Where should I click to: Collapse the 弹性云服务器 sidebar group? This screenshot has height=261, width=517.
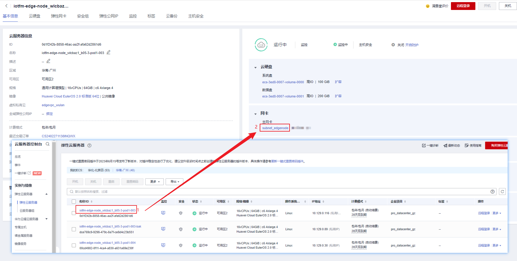tap(46, 194)
